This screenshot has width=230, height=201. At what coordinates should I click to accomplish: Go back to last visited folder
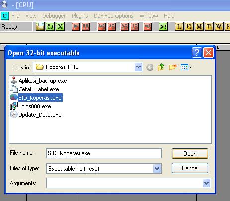150,67
